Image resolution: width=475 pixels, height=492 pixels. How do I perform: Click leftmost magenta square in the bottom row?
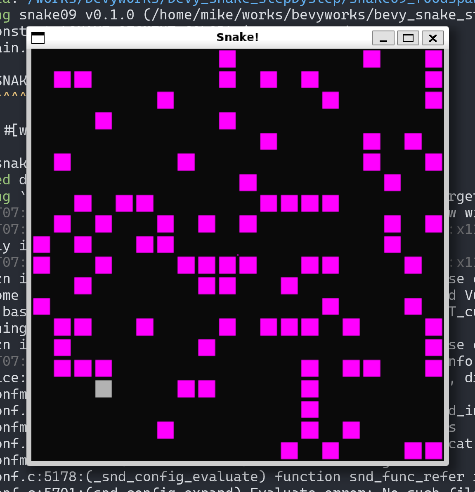tap(289, 451)
